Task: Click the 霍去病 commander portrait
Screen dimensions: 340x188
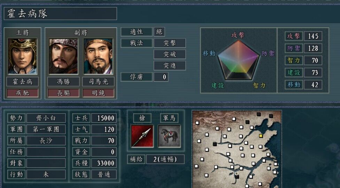Action: coord(22,56)
